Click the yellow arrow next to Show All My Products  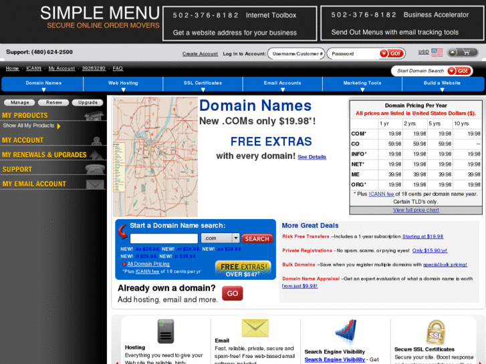(x=59, y=126)
